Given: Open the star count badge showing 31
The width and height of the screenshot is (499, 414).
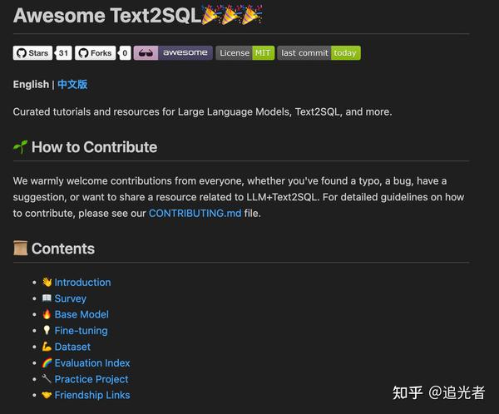Looking at the screenshot, I should pos(63,53).
